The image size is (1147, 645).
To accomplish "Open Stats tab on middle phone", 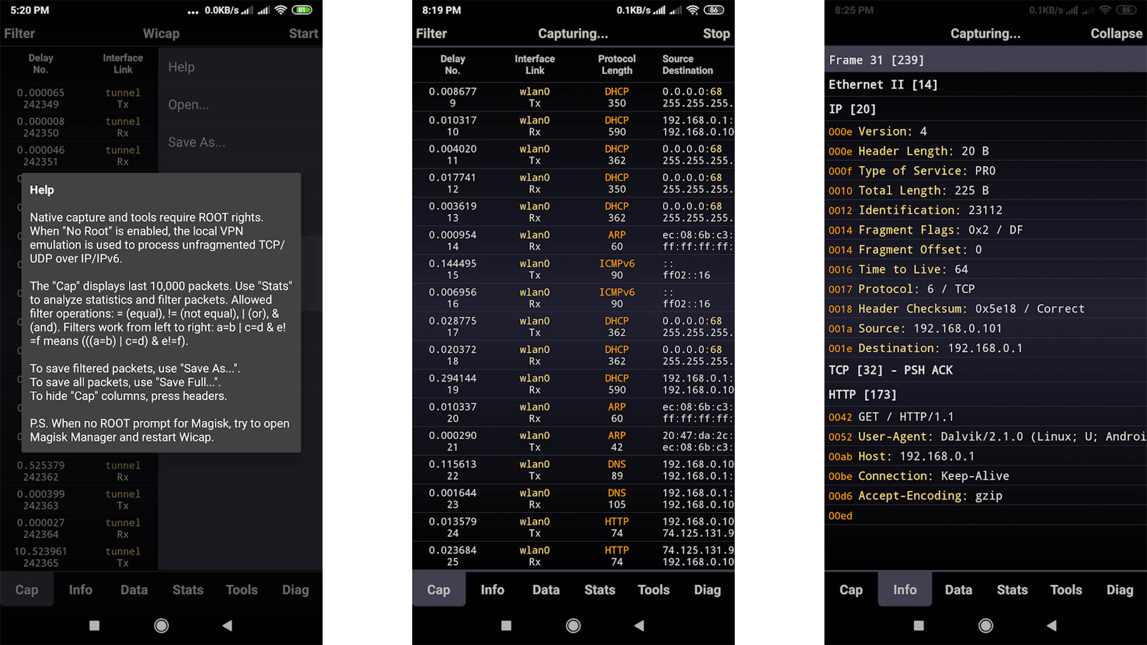I will [599, 590].
